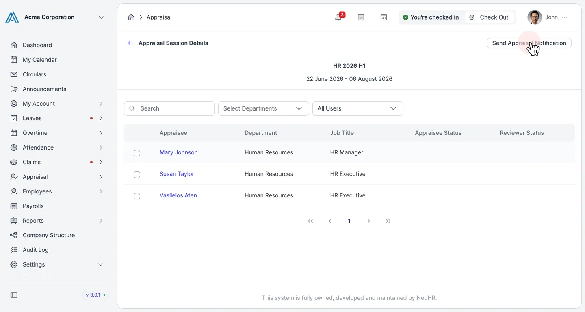Click the Leaves calendar-check icon
The width and height of the screenshot is (585, 312).
point(14,118)
